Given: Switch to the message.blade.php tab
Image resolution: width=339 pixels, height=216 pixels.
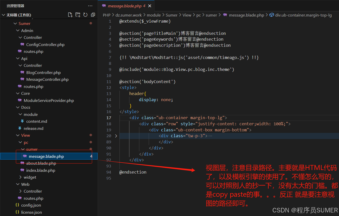Looking at the screenshot, I should click(126, 6).
